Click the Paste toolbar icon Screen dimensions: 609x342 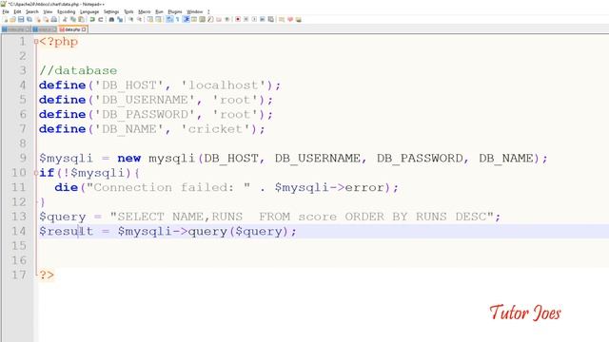(81, 19)
